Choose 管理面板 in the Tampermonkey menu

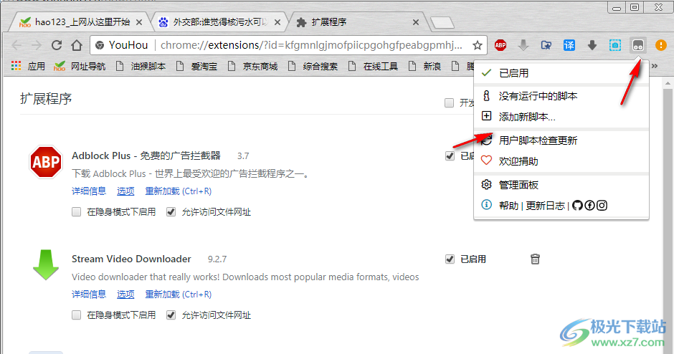[518, 185]
